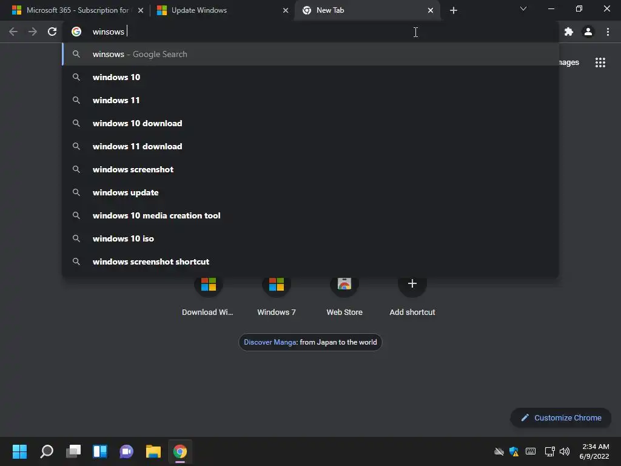621x466 pixels.
Task: Click the Add shortcut plus tile
Action: click(x=412, y=295)
